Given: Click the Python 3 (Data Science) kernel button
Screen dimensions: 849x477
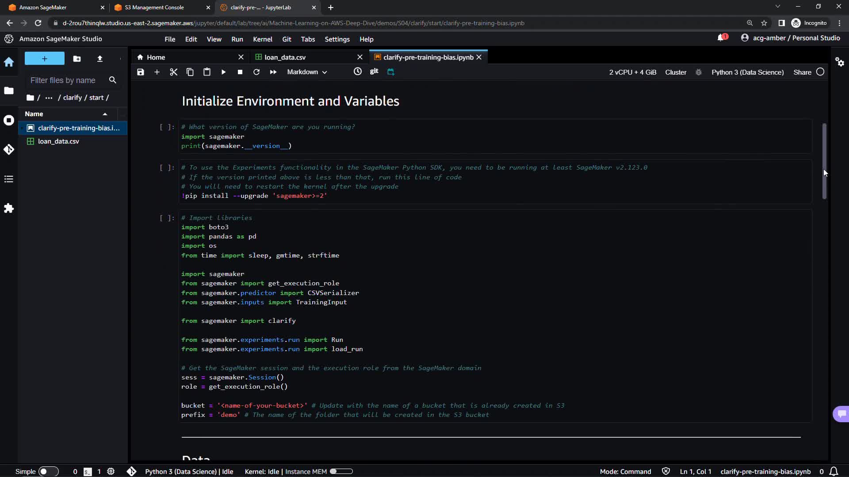Looking at the screenshot, I should click(747, 72).
